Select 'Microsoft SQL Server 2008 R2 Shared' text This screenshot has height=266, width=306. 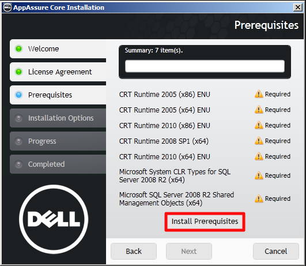pyautogui.click(x=176, y=195)
